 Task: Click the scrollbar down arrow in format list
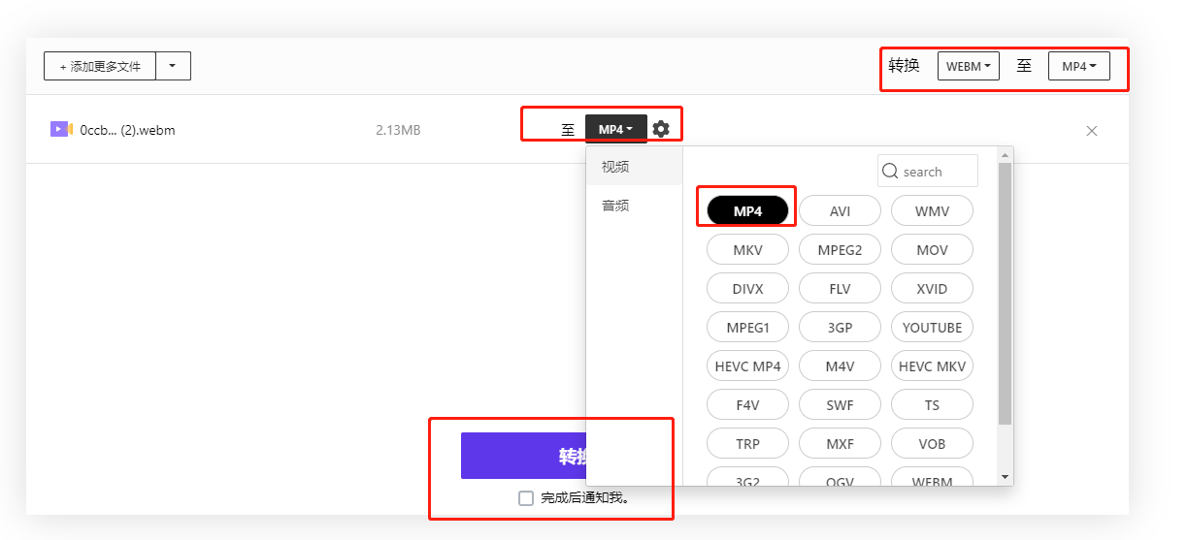tap(1005, 477)
